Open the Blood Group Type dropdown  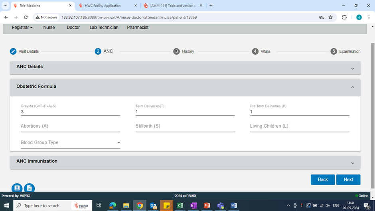(70, 142)
